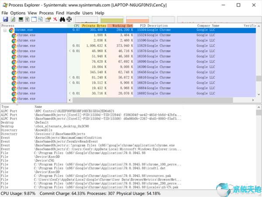This screenshot has width=262, height=197.
Task: Sort by Private Bytes column header
Action: point(94,26)
